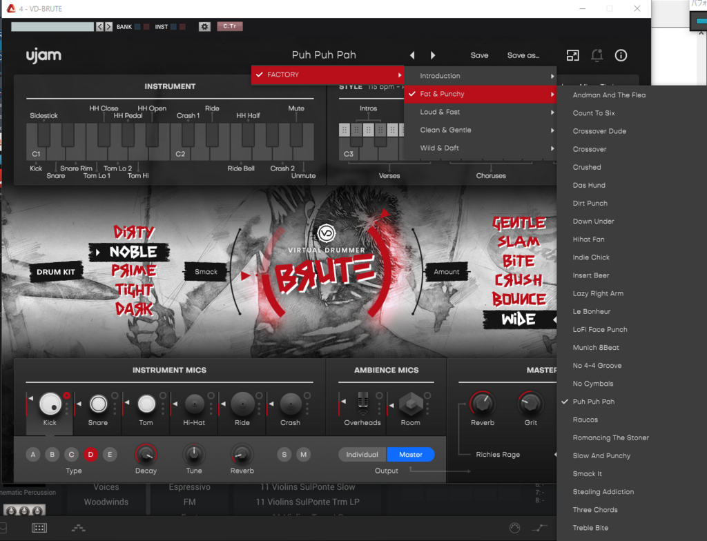Click the routing icon in host bottom bar
This screenshot has height=541, width=707.
(540, 528)
